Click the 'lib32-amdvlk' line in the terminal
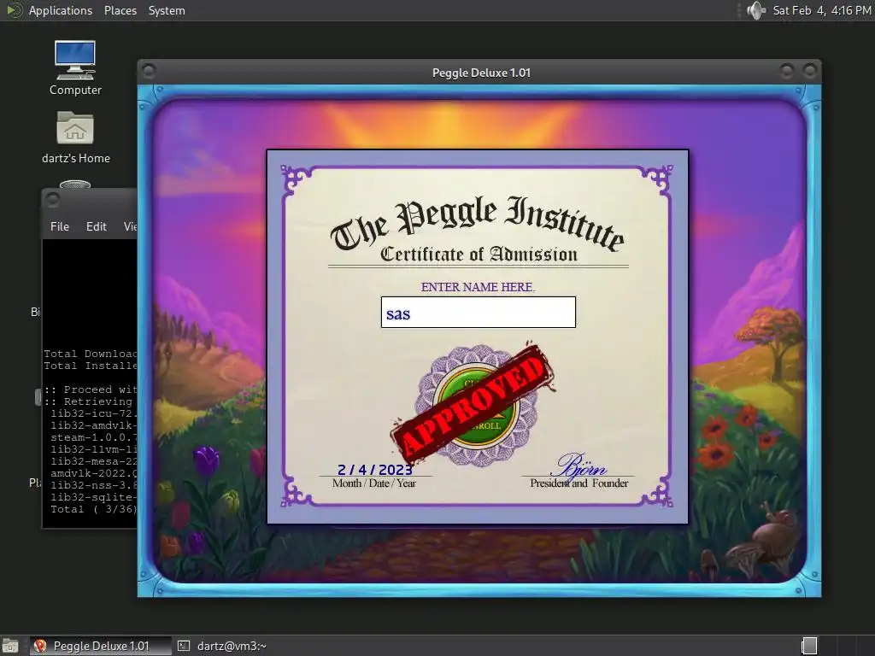Viewport: 875px width, 656px height. 94,425
